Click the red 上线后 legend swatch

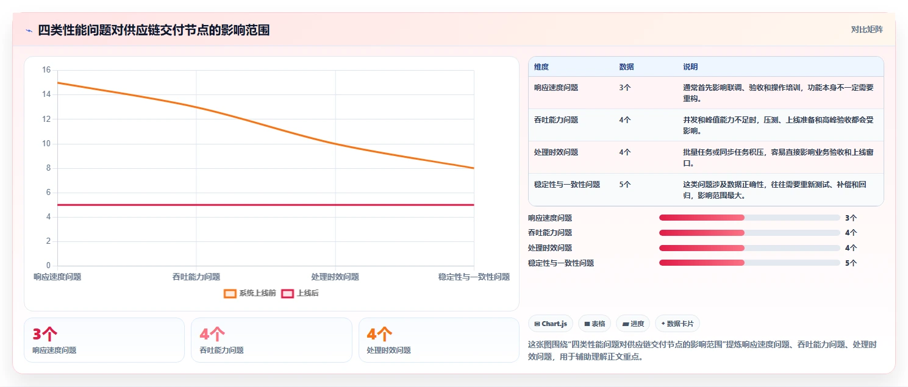[x=287, y=293]
